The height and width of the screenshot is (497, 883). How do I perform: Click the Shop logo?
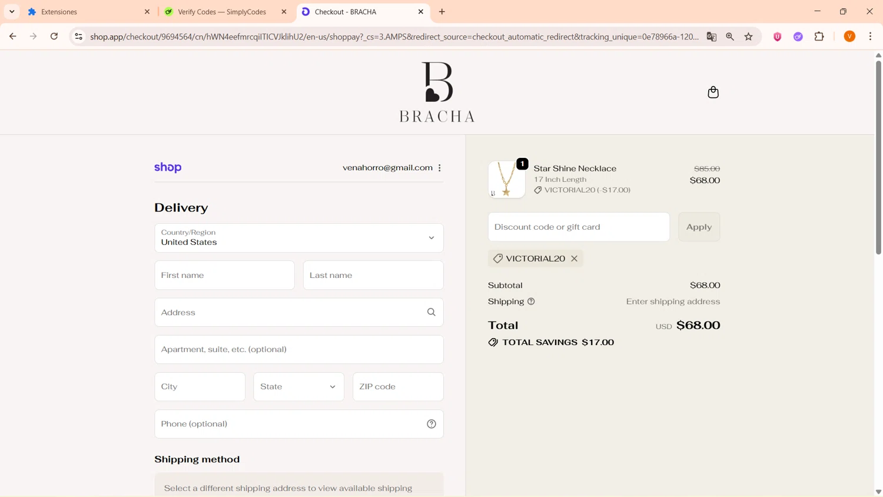[x=168, y=168]
